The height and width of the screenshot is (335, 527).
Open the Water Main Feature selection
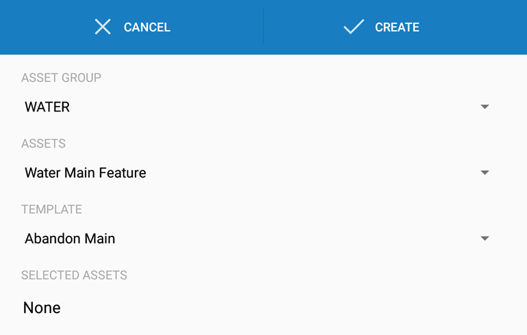point(86,173)
